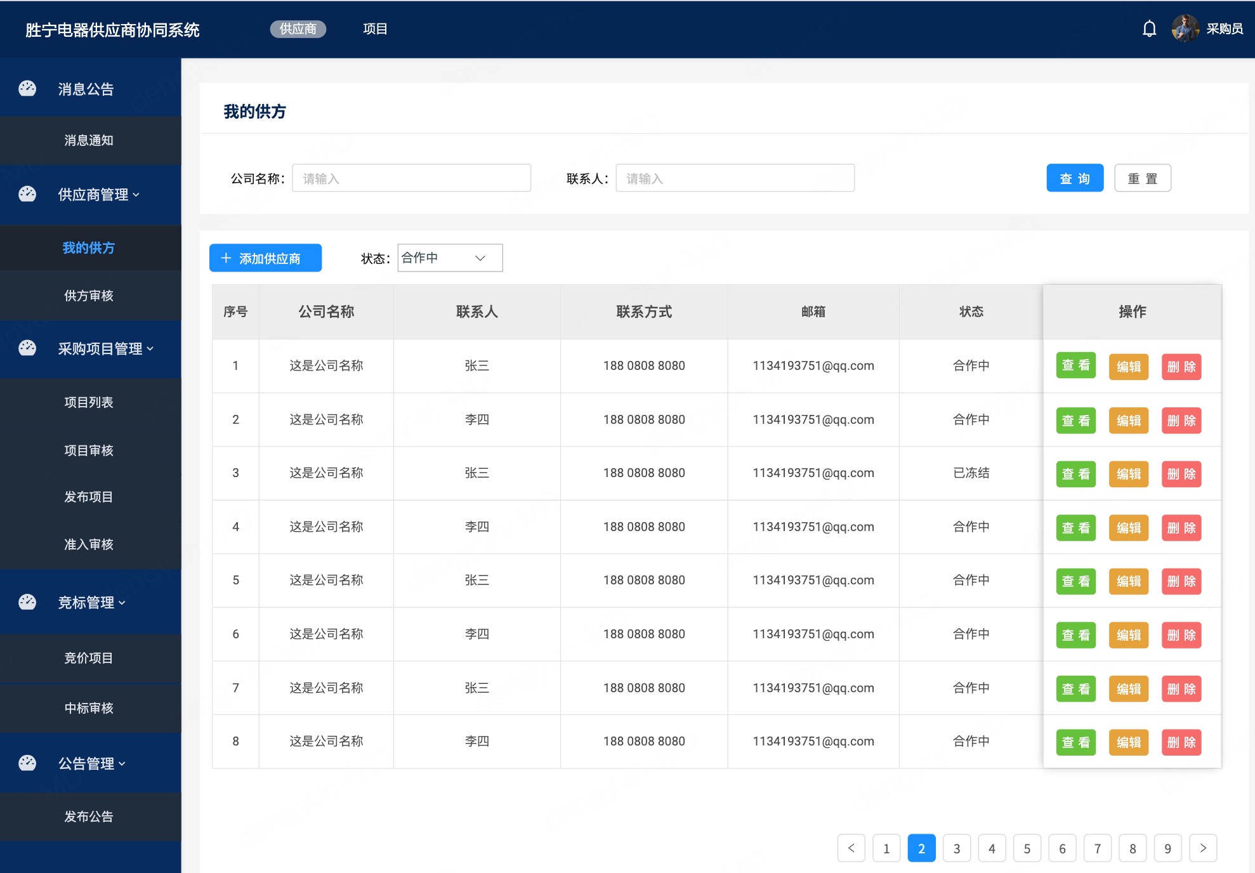Edit supplier in row 1
Image resolution: width=1255 pixels, height=873 pixels.
click(x=1129, y=367)
